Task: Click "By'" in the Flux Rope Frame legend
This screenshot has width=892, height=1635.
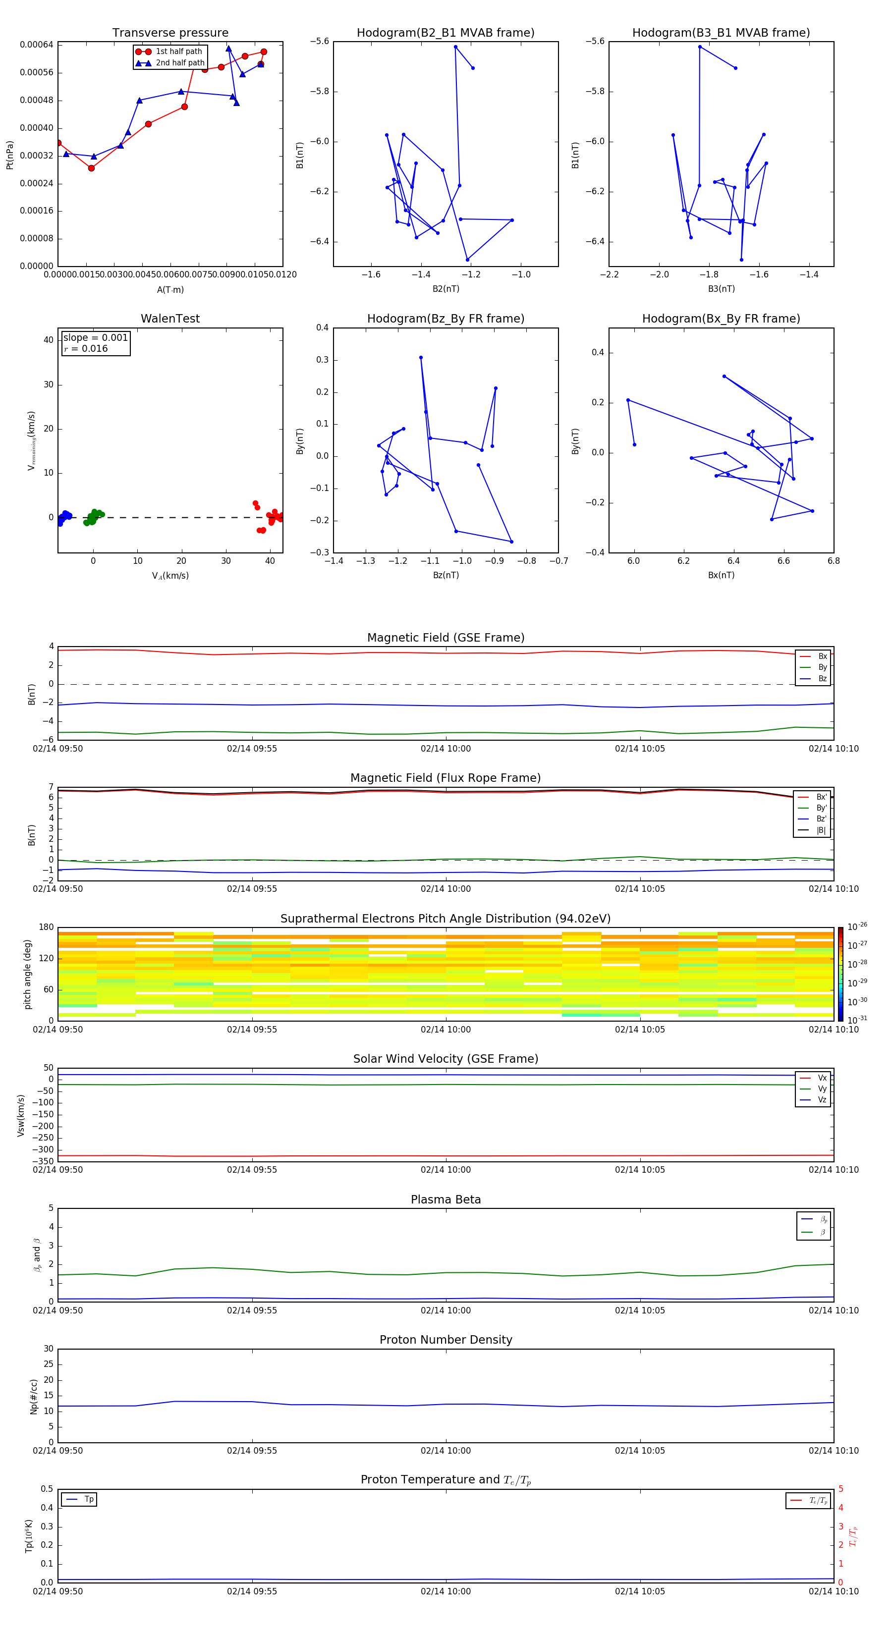Action: tap(822, 809)
